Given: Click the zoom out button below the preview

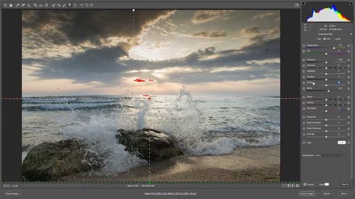Looking at the screenshot, I should point(4,186).
